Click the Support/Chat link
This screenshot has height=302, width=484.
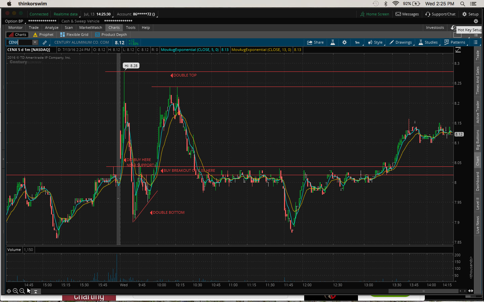tap(440, 14)
